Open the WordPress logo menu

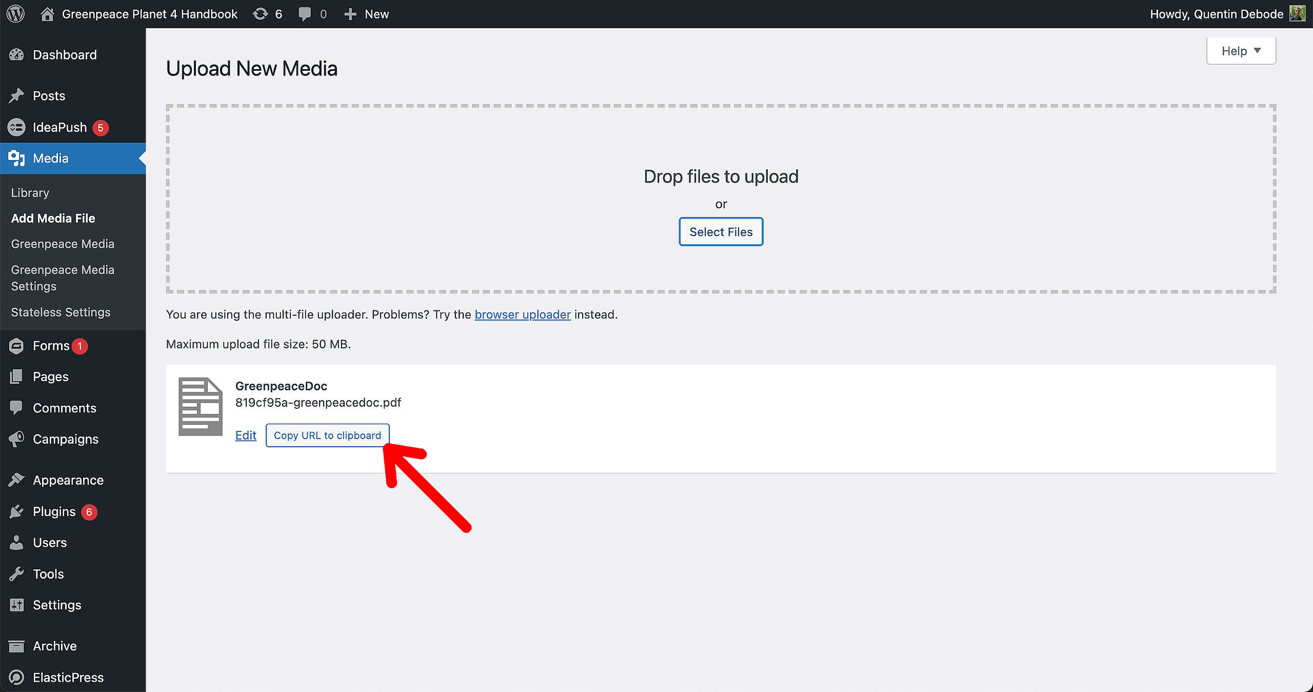click(x=16, y=14)
